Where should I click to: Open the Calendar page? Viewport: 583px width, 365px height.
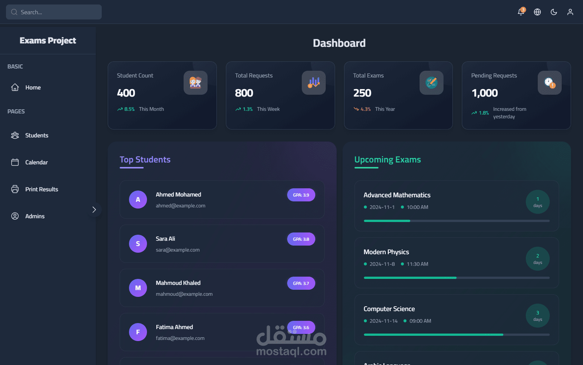click(48, 162)
